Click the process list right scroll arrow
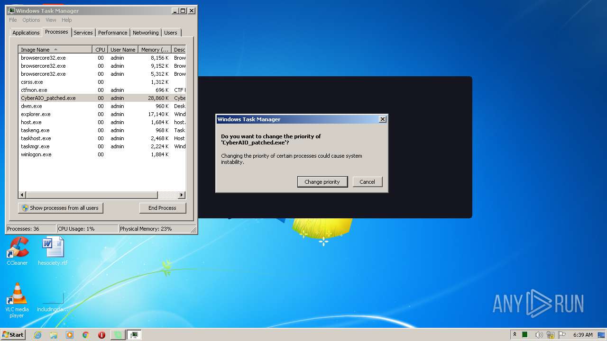The width and height of the screenshot is (607, 341). pyautogui.click(x=181, y=195)
